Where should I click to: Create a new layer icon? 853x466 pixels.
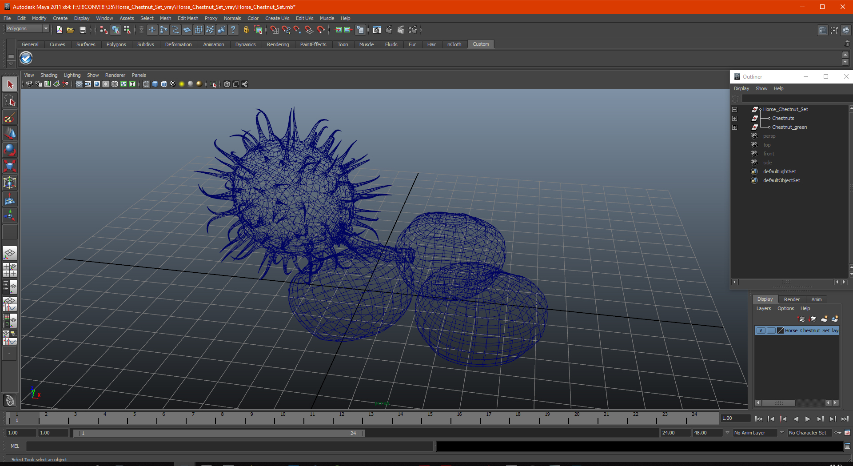(x=824, y=319)
